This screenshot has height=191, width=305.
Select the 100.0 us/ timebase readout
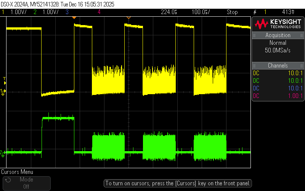click(201, 12)
